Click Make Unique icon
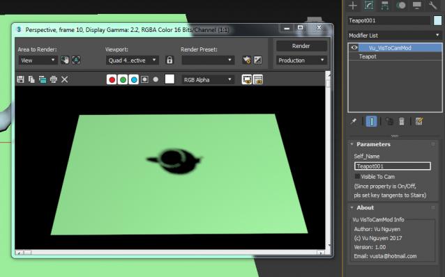The image size is (445, 277). (x=389, y=122)
